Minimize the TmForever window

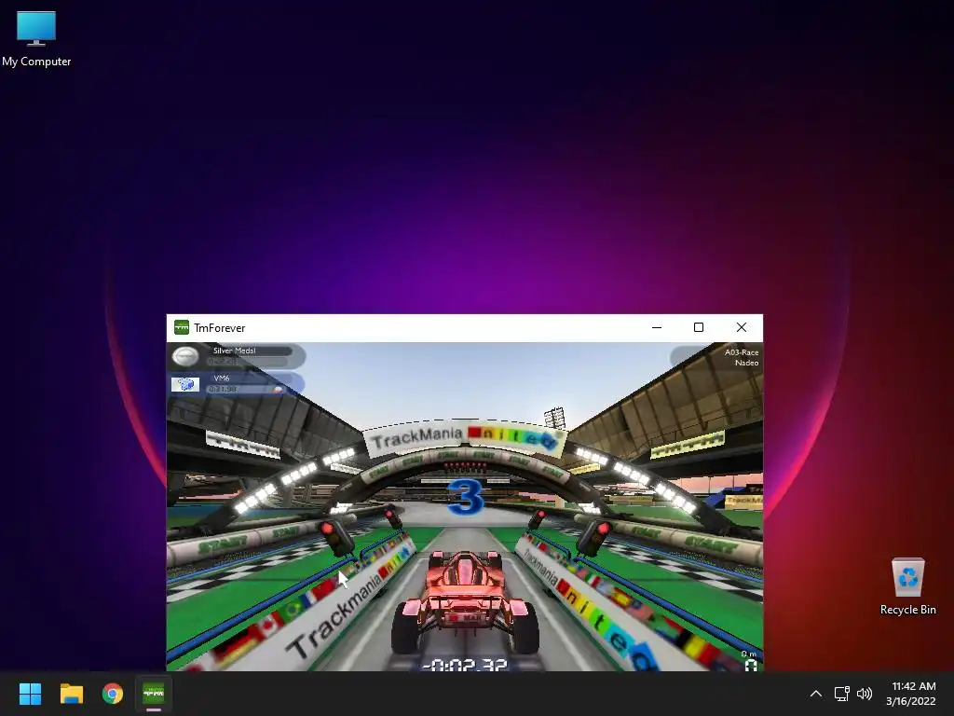coord(657,327)
